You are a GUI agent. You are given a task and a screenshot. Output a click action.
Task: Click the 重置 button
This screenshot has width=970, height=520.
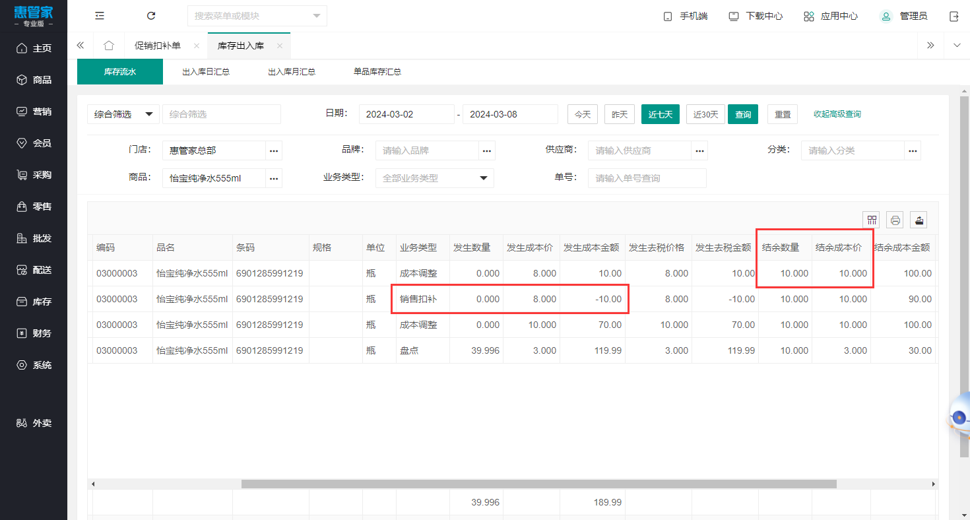tap(783, 114)
